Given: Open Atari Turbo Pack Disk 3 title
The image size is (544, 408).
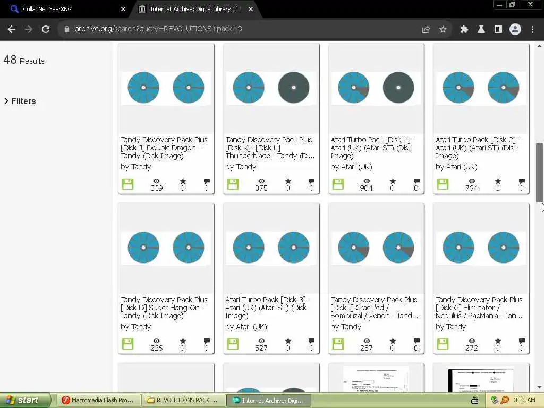Looking at the screenshot, I should (x=268, y=308).
